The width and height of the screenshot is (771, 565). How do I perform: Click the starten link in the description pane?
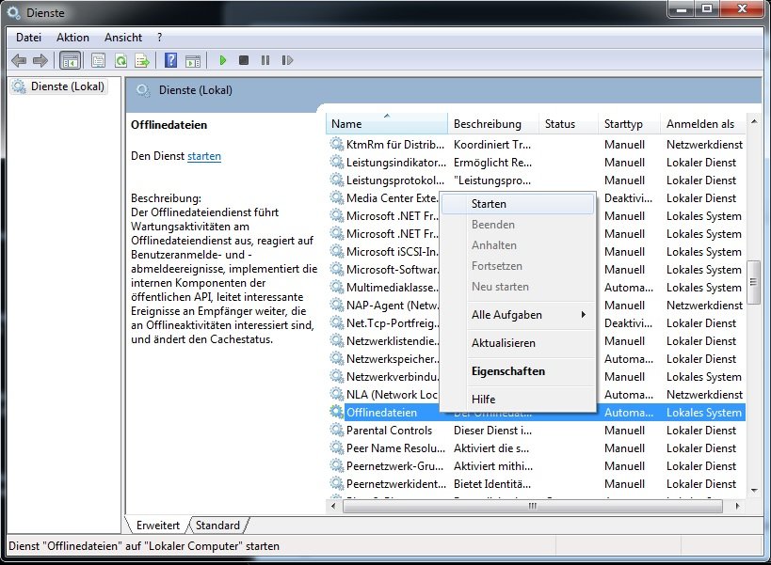click(x=203, y=156)
